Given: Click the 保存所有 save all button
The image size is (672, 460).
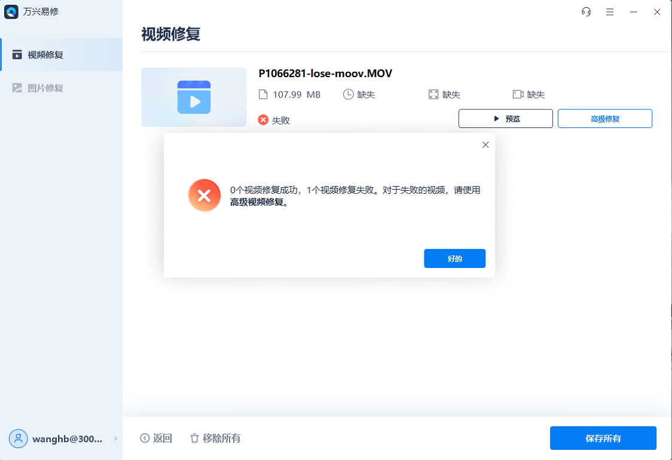Looking at the screenshot, I should [x=603, y=438].
